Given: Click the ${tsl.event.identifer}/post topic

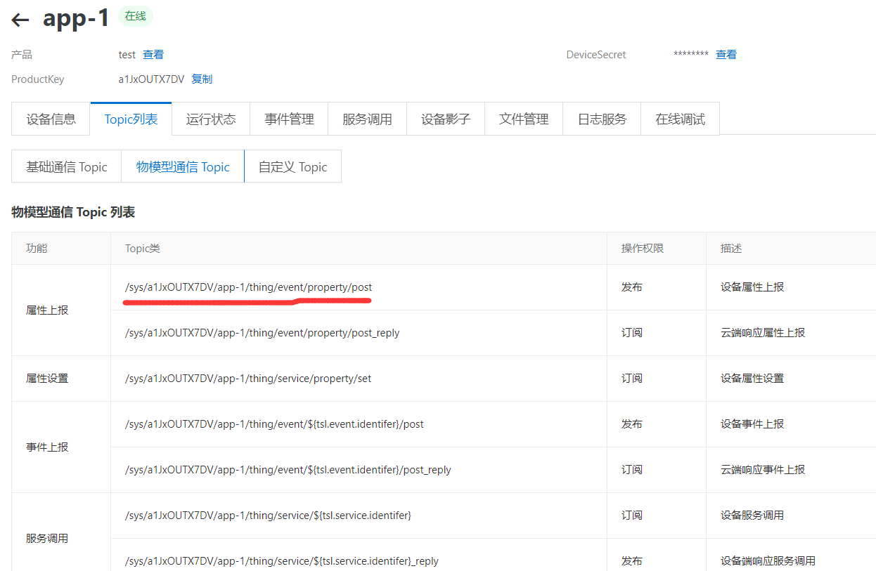Looking at the screenshot, I should click(274, 424).
